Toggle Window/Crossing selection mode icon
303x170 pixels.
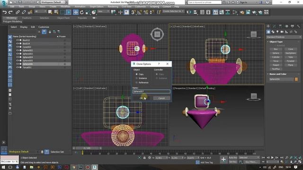coord(69,12)
